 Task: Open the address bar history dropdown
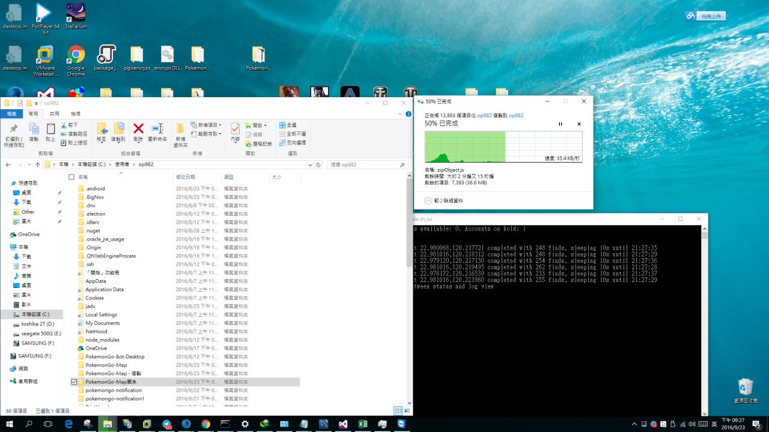[x=311, y=164]
